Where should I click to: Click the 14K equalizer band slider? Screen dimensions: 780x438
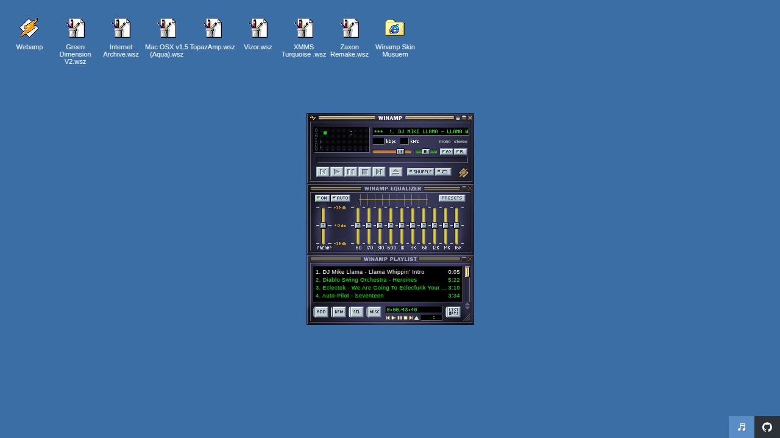pos(445,226)
